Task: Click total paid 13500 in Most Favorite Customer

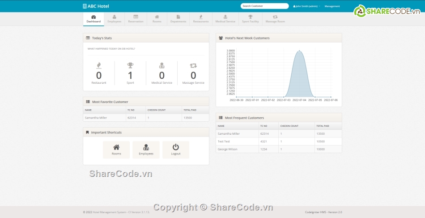Action: point(188,118)
